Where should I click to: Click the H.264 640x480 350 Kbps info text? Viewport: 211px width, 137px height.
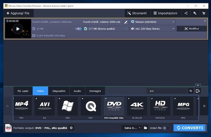51,36
